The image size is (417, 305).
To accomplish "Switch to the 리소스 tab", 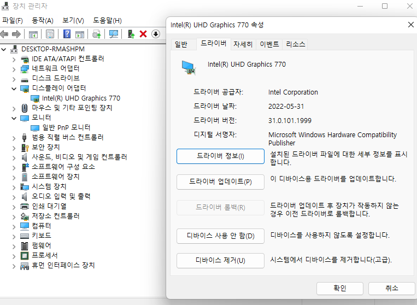I will 296,44.
